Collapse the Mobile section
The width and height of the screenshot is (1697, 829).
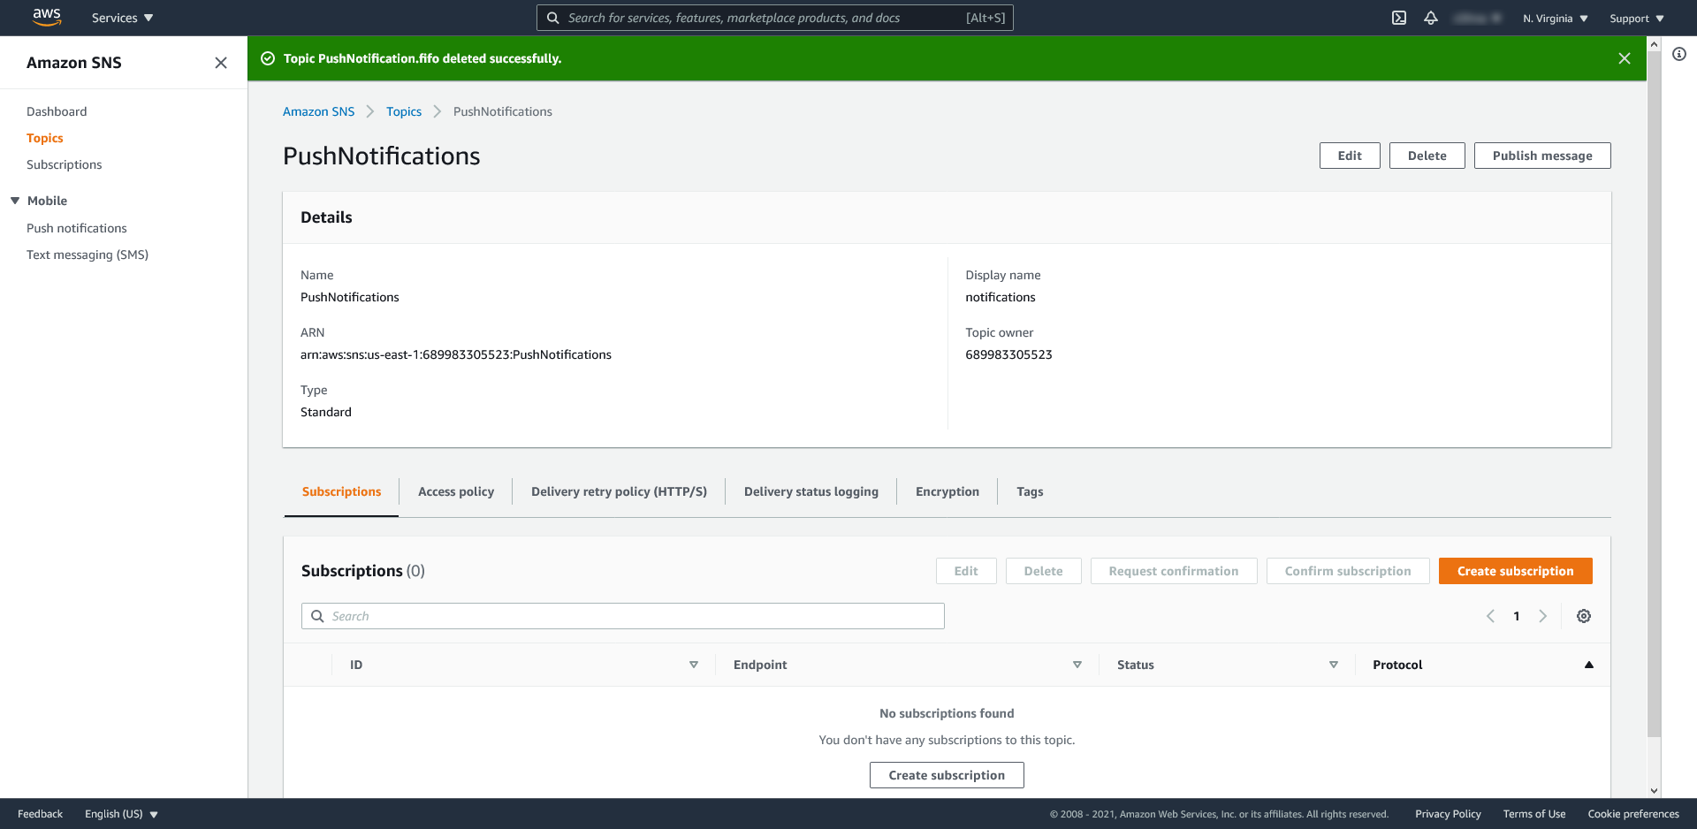15,201
